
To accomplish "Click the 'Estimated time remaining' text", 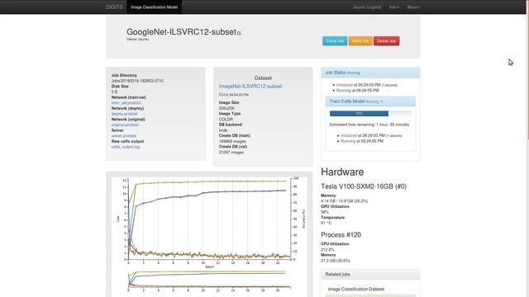I will click(369, 125).
